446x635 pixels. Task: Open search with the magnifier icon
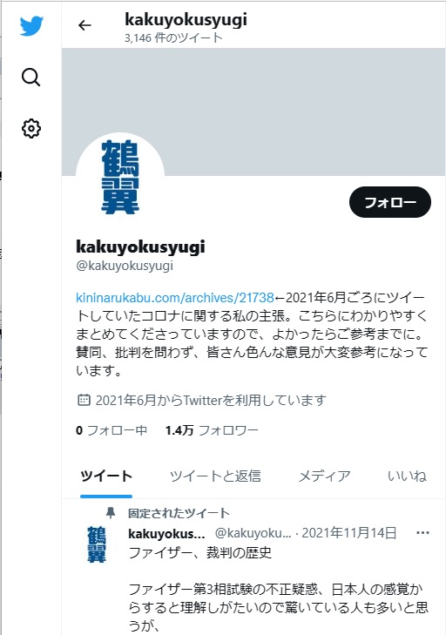(x=30, y=77)
